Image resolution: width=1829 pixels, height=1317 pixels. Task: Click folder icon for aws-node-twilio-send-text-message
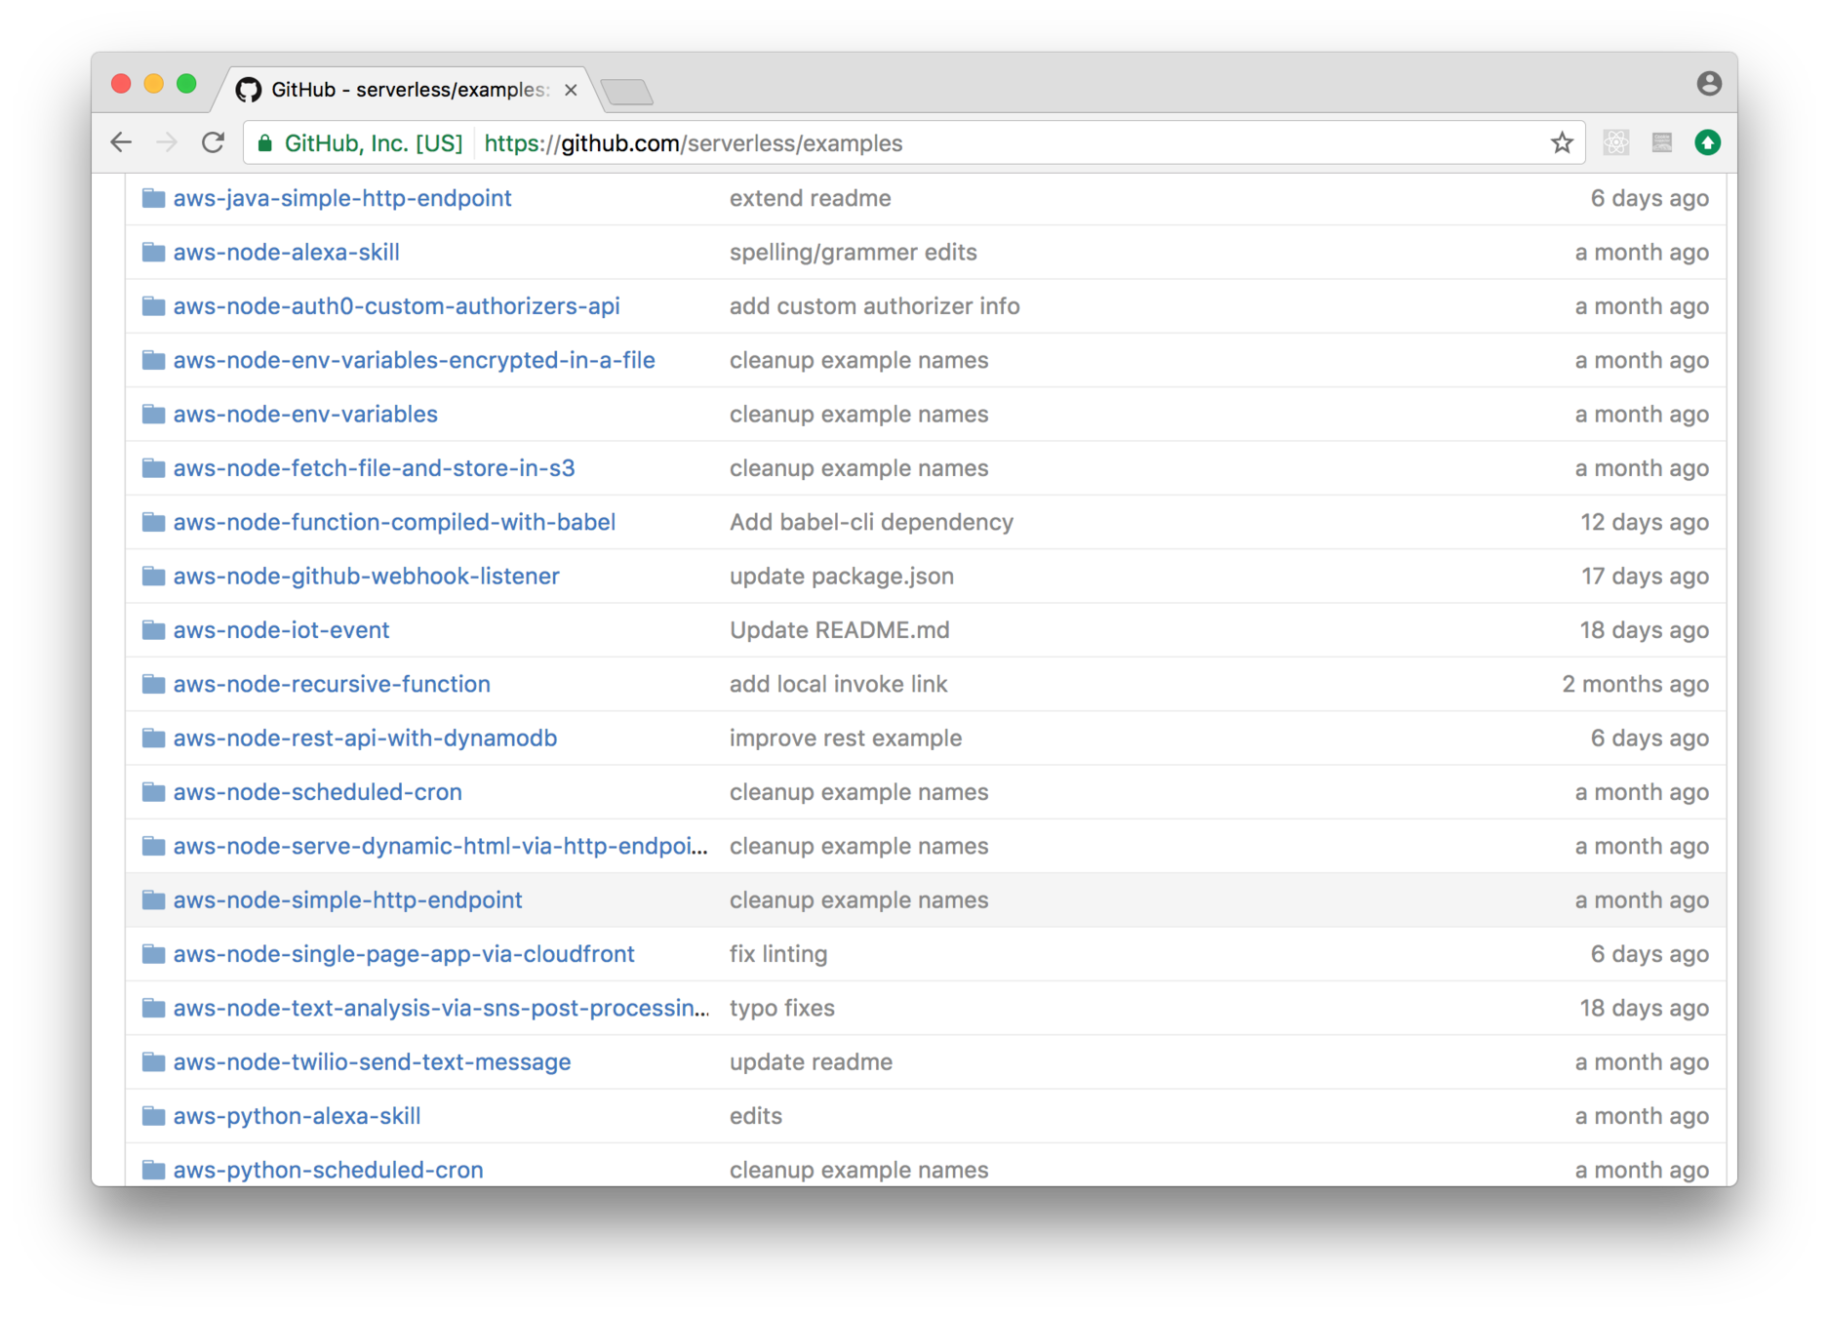[x=153, y=1061]
